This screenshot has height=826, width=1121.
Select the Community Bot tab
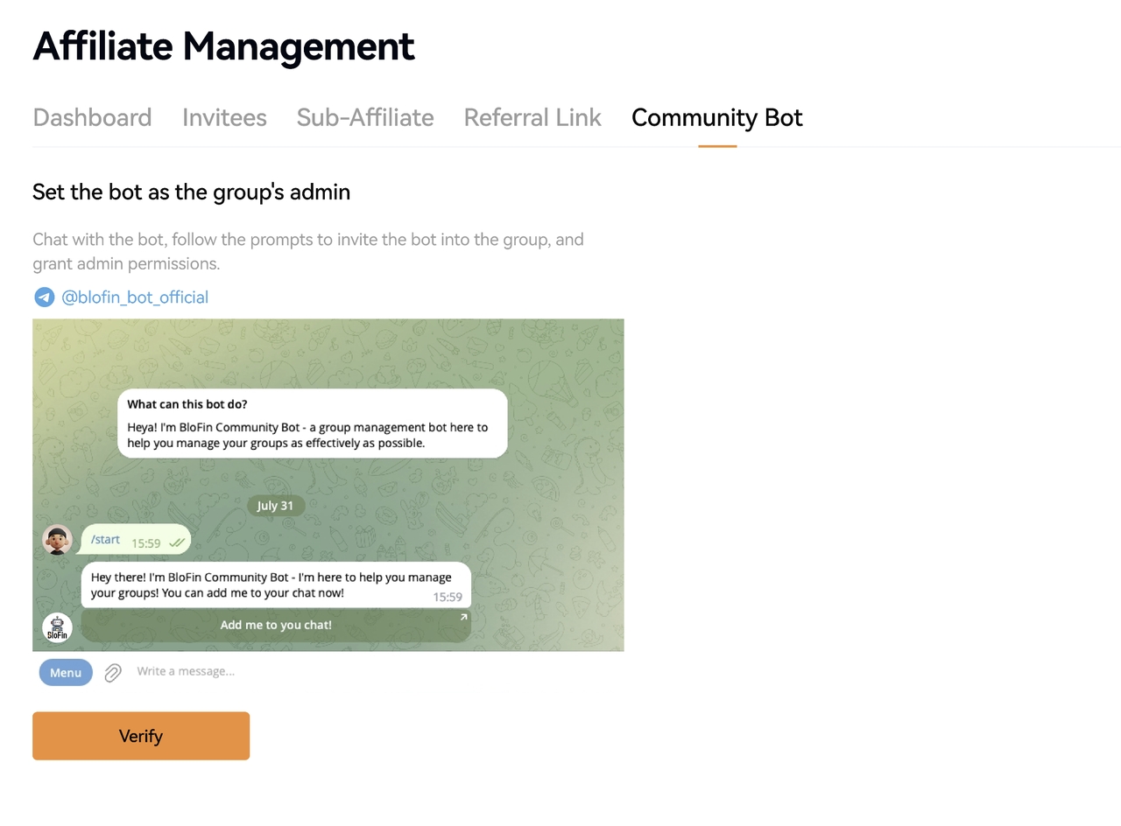click(x=717, y=117)
